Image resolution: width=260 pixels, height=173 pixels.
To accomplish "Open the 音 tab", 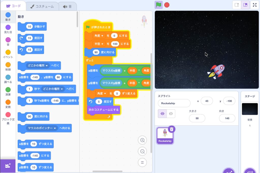I will click(x=68, y=6).
